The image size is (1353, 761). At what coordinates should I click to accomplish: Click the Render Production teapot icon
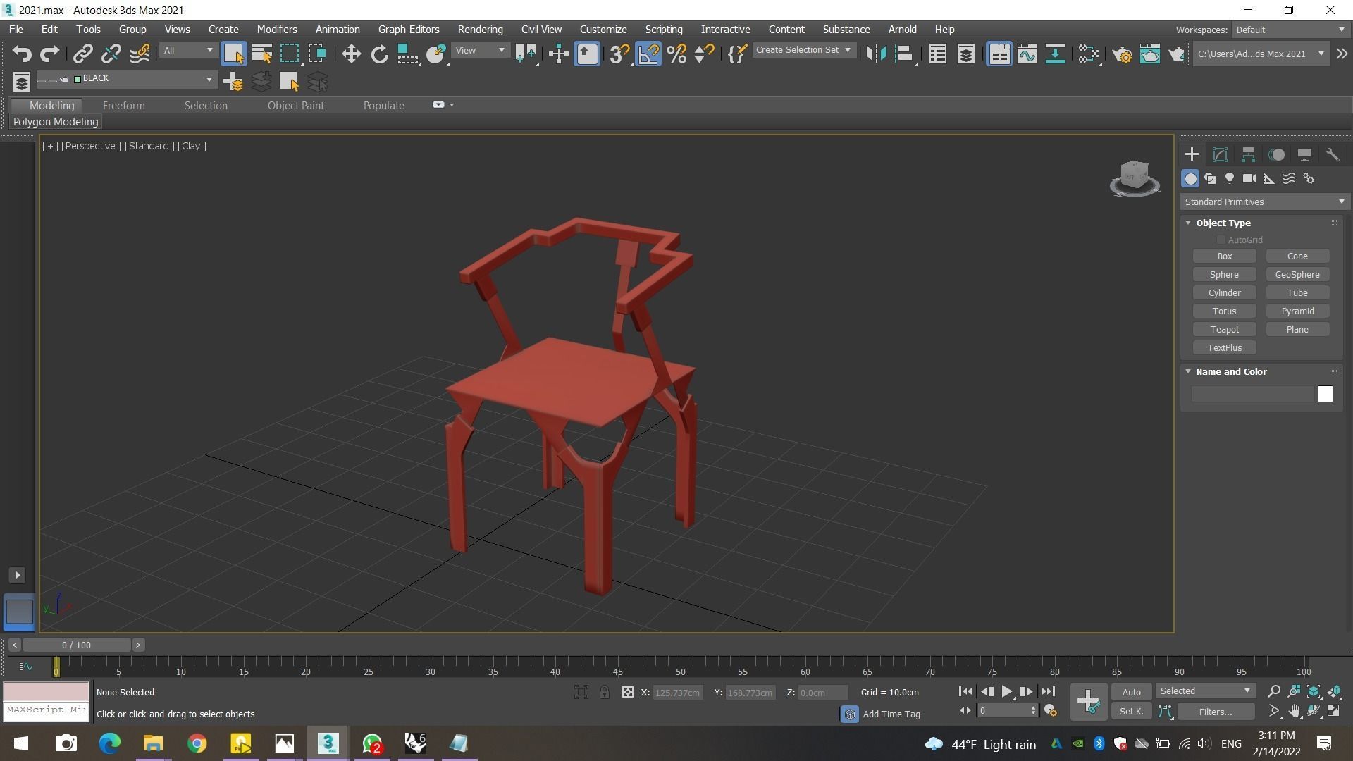pos(1175,54)
